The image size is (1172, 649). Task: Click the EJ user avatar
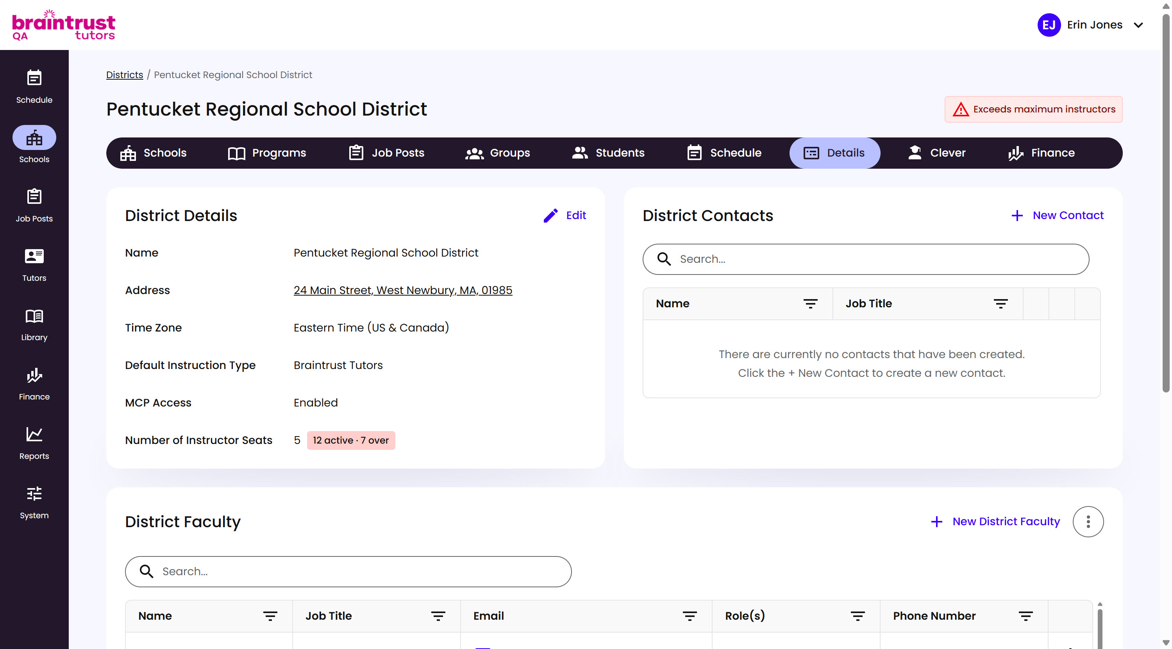pos(1049,25)
